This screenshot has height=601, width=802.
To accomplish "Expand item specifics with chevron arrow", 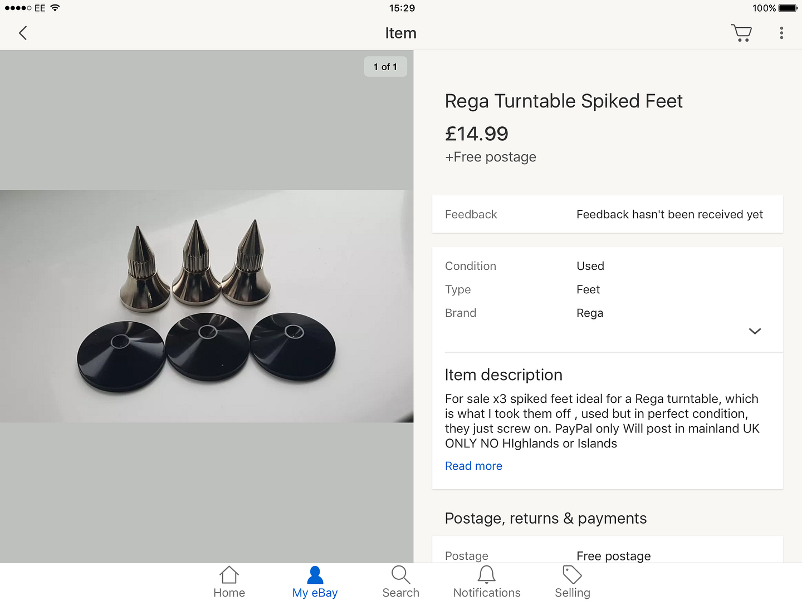I will [755, 331].
